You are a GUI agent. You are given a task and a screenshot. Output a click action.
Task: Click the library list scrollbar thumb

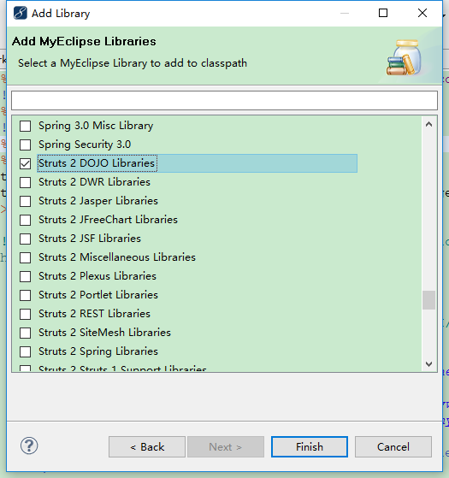pyautogui.click(x=428, y=300)
